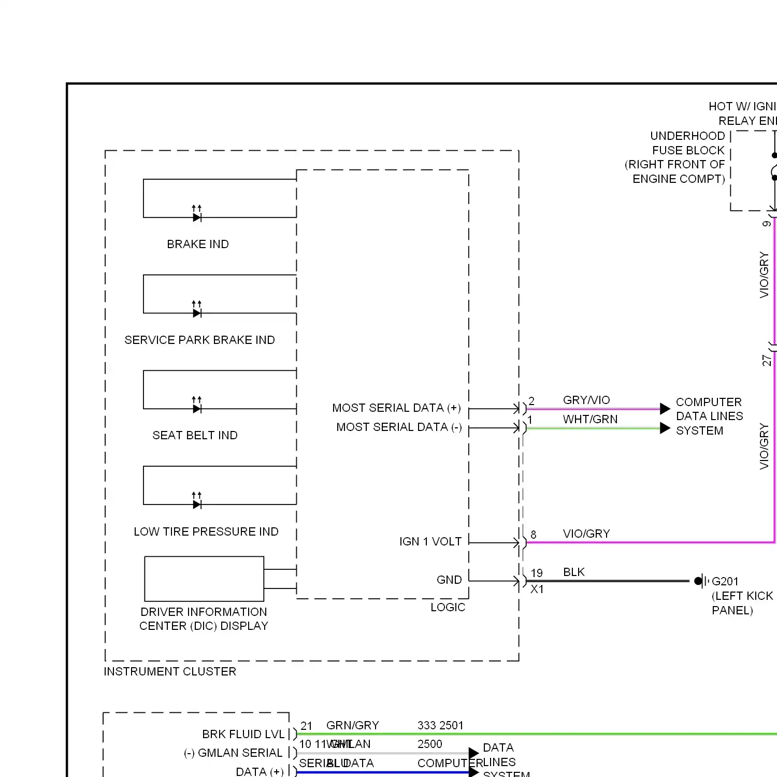Click the BLK wire label
Viewport: 777px width, 777px height.
(574, 572)
